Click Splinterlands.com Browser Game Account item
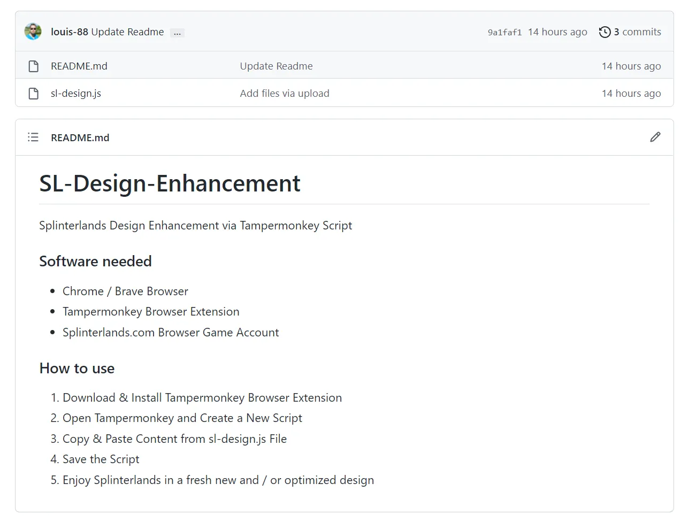Screen dimensions: 681x522 171,333
